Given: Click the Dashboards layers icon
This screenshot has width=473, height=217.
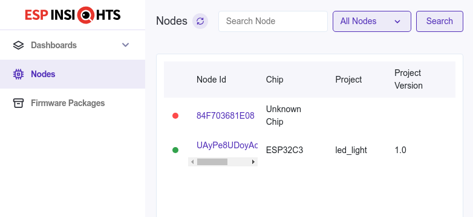Looking at the screenshot, I should click(x=18, y=45).
